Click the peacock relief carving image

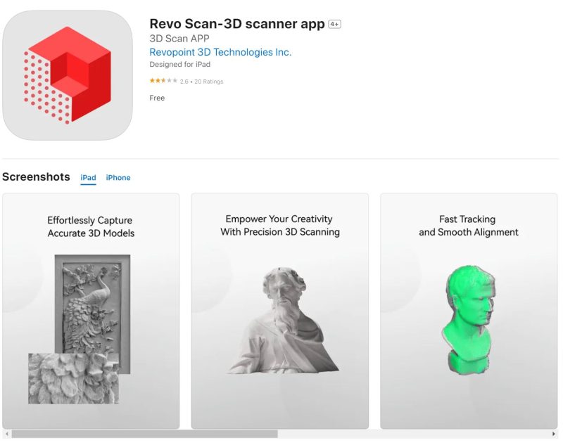[x=92, y=304]
